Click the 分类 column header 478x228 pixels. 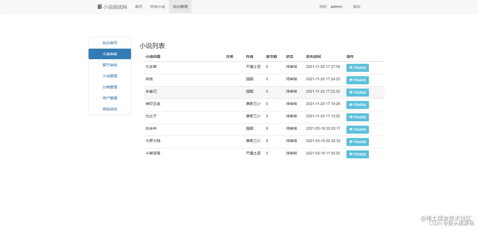click(x=230, y=57)
